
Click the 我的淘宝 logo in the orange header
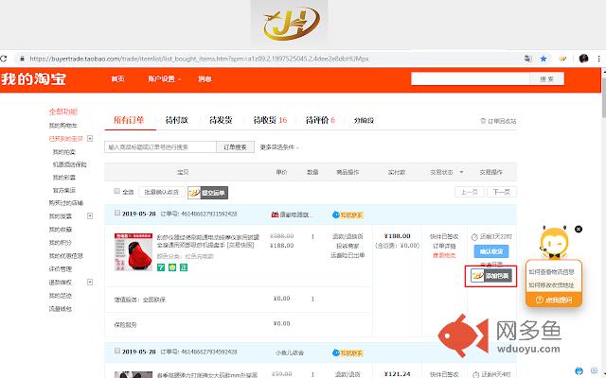click(34, 79)
